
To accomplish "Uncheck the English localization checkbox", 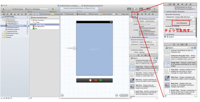I will click(x=165, y=37).
